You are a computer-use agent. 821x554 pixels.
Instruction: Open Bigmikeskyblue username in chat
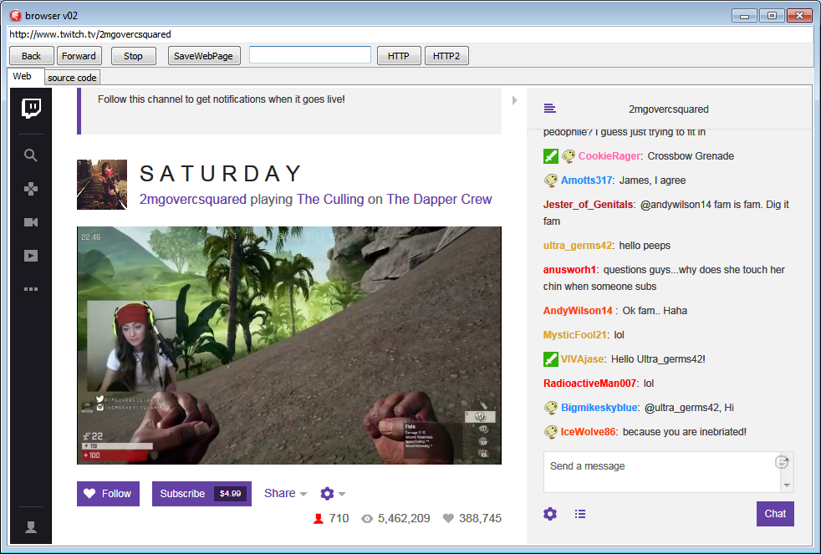[x=599, y=408]
